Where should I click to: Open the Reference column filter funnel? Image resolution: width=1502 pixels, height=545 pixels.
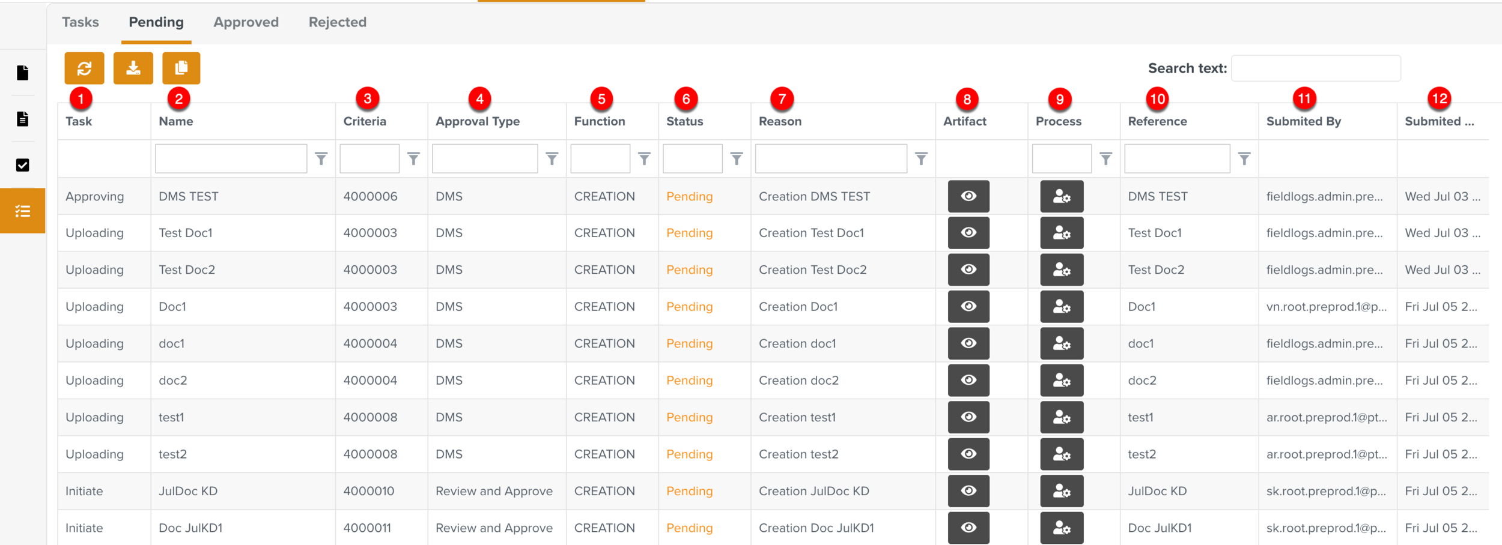1244,158
